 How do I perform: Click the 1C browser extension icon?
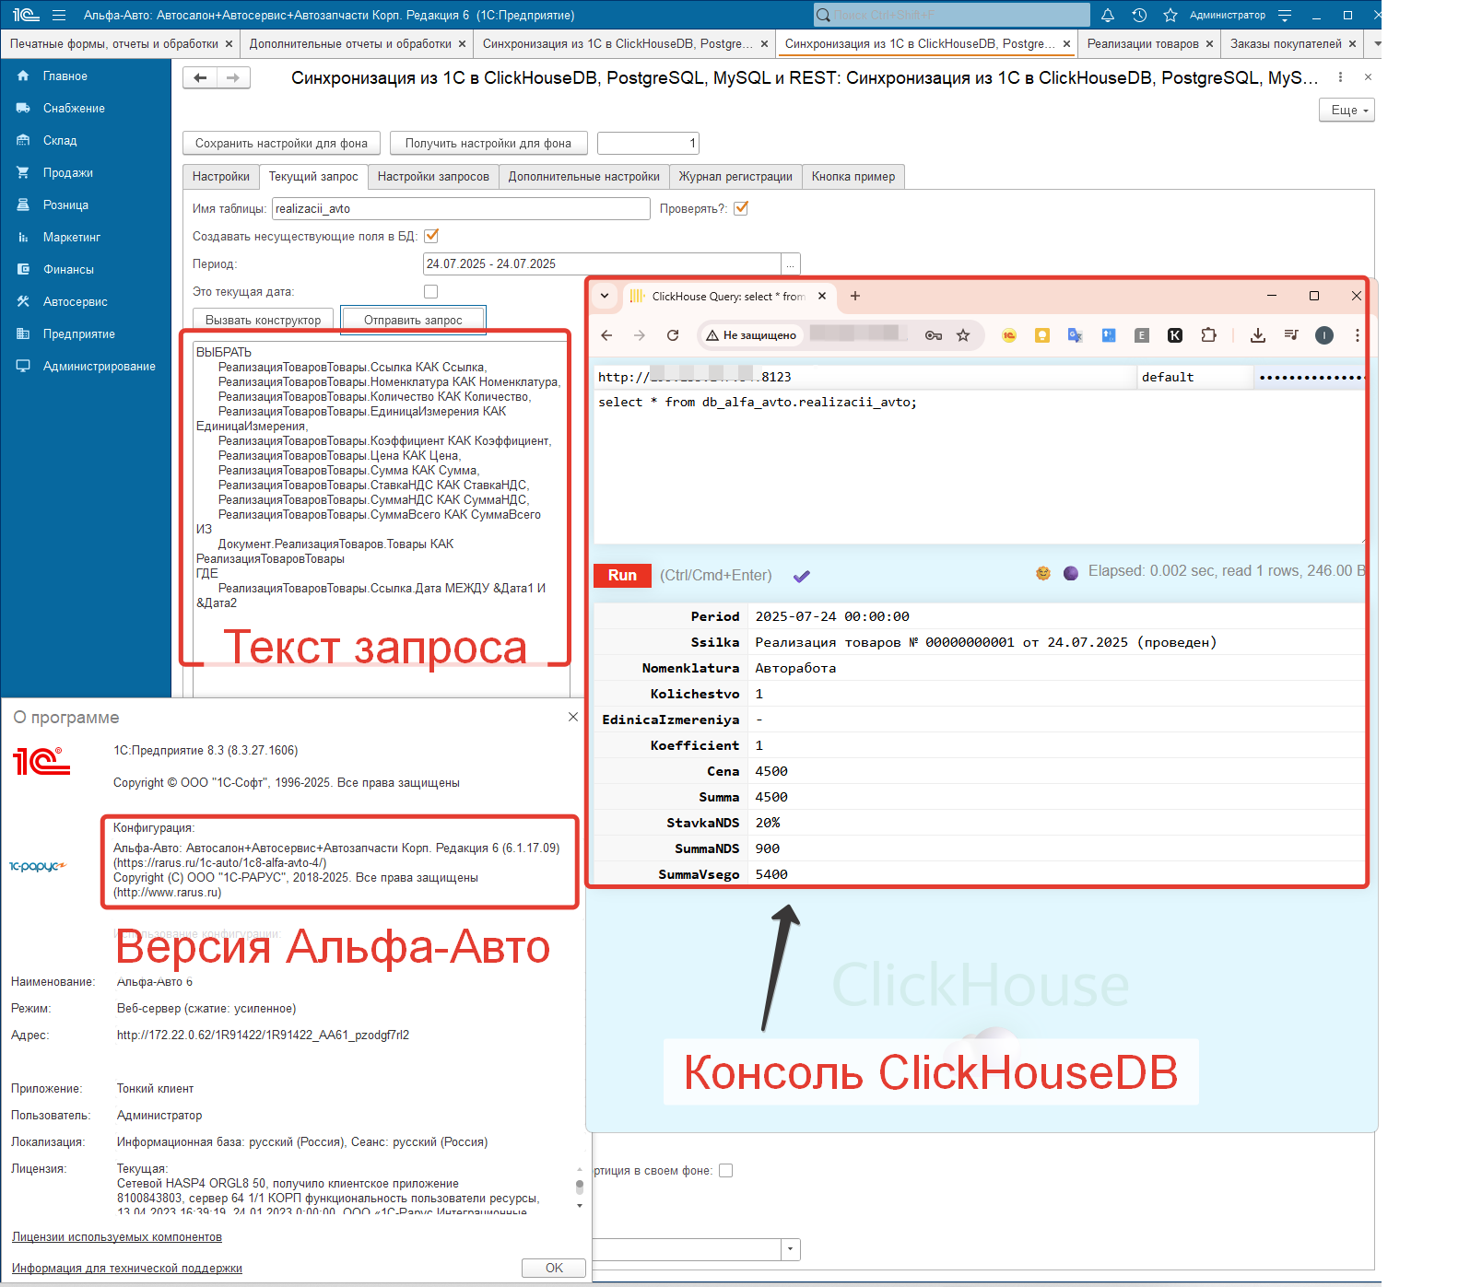click(1009, 335)
